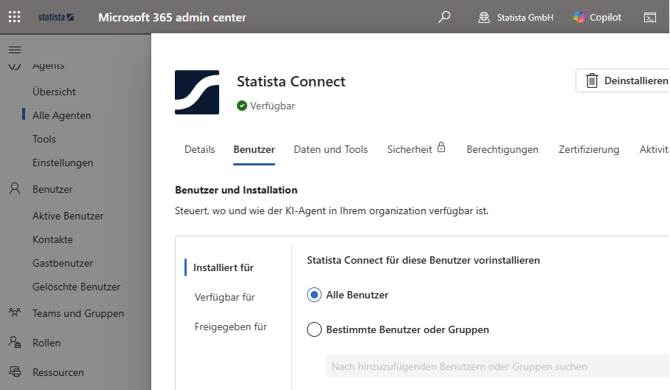The width and height of the screenshot is (670, 390).
Task: Open Gelöschte Benutzer in the sidebar
Action: pos(77,287)
